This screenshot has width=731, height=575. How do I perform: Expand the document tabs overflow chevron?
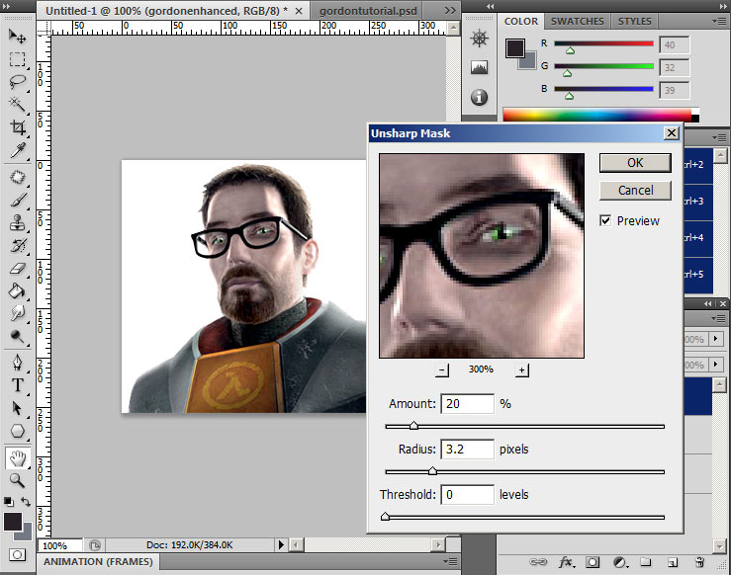click(x=450, y=9)
